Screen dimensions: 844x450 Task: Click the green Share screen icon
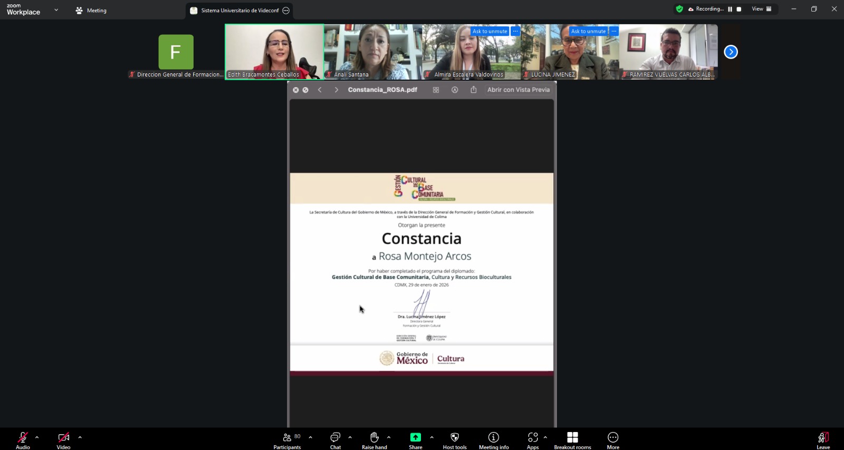pos(416,437)
